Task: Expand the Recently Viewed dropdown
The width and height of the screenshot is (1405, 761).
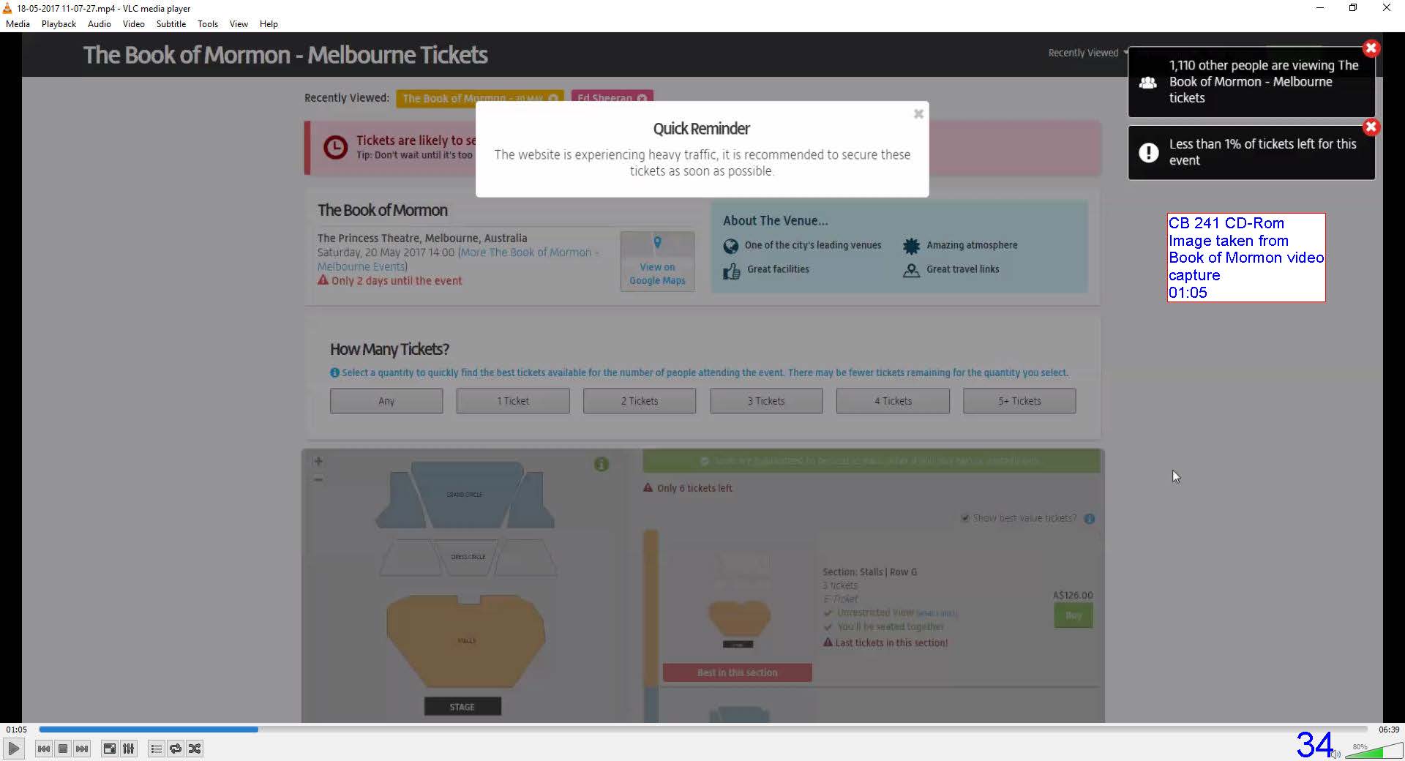Action: 1087,53
